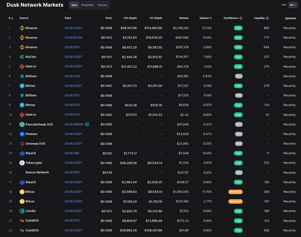The width and height of the screenshot is (301, 237).
Task: Click the Binance logo in row 3 DUSK/BTC
Action: coord(22,47)
